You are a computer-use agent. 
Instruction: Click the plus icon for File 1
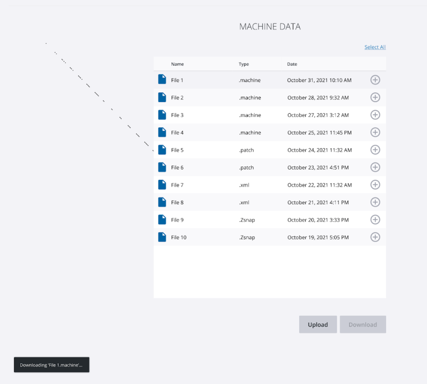tap(375, 80)
